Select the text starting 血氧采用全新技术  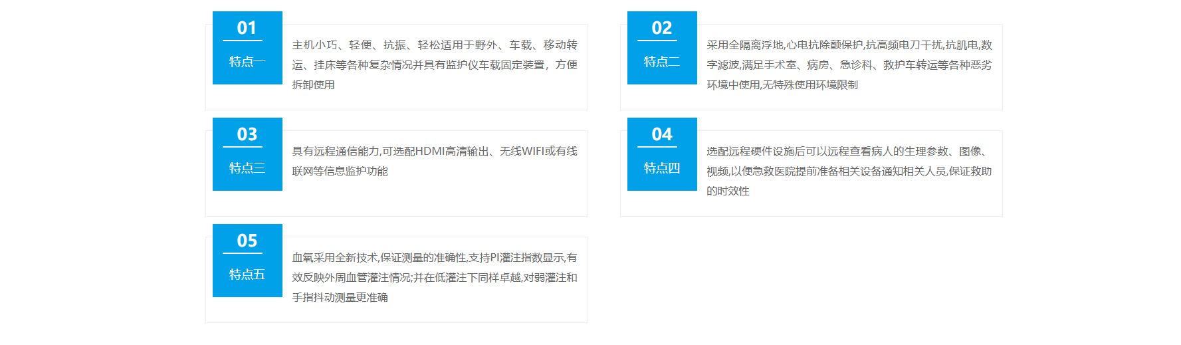click(435, 277)
